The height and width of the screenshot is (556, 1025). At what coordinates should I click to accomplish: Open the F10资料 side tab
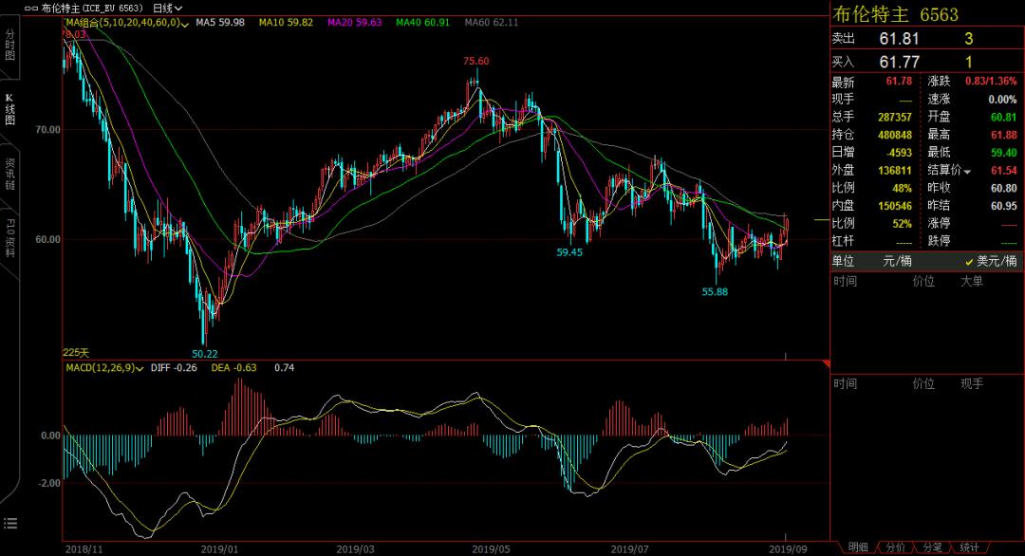(x=10, y=237)
